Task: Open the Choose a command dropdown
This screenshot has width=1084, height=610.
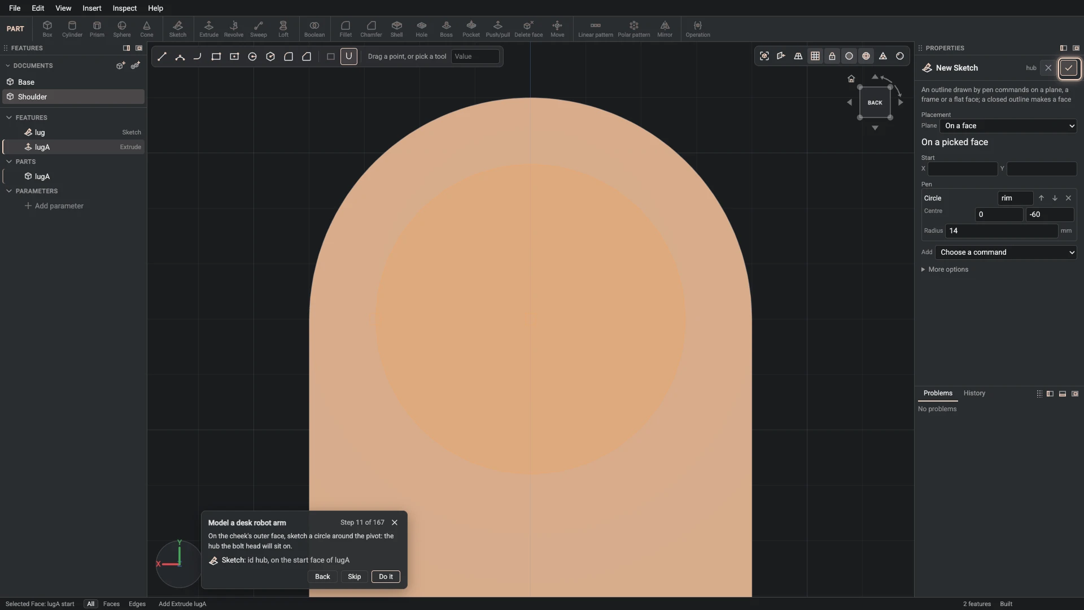Action: click(1006, 252)
